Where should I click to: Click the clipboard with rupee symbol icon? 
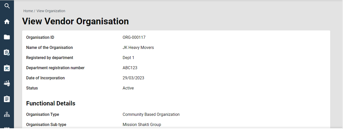[7, 52]
